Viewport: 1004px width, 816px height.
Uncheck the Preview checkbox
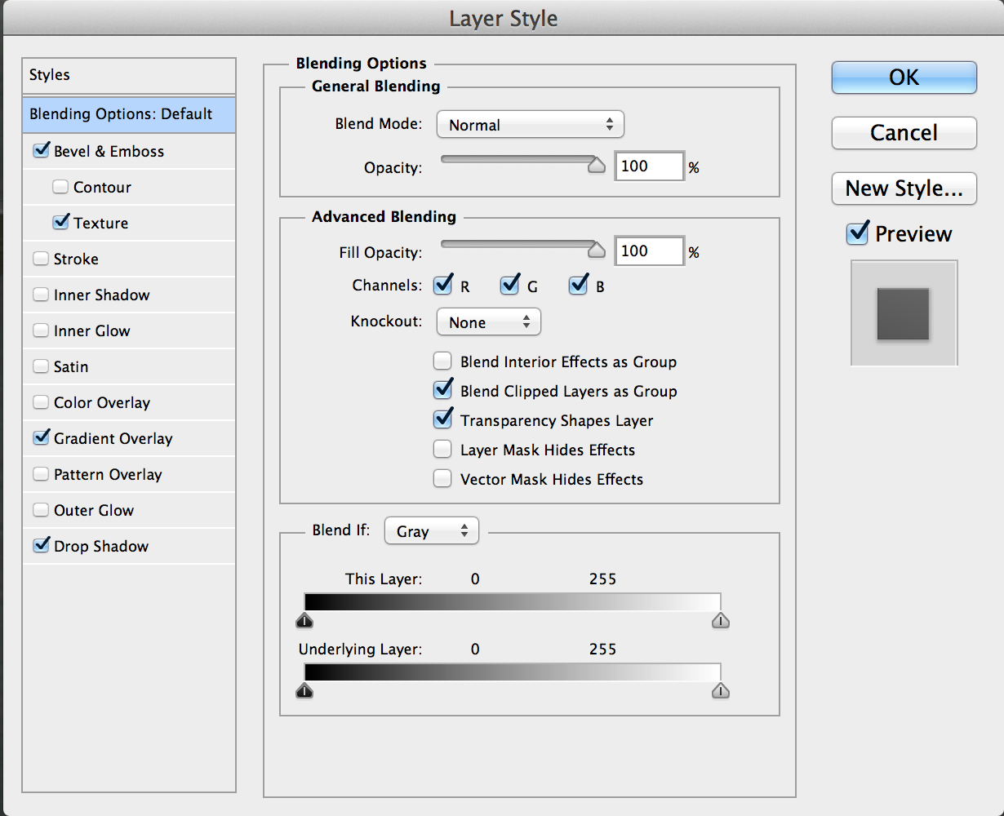click(x=857, y=234)
